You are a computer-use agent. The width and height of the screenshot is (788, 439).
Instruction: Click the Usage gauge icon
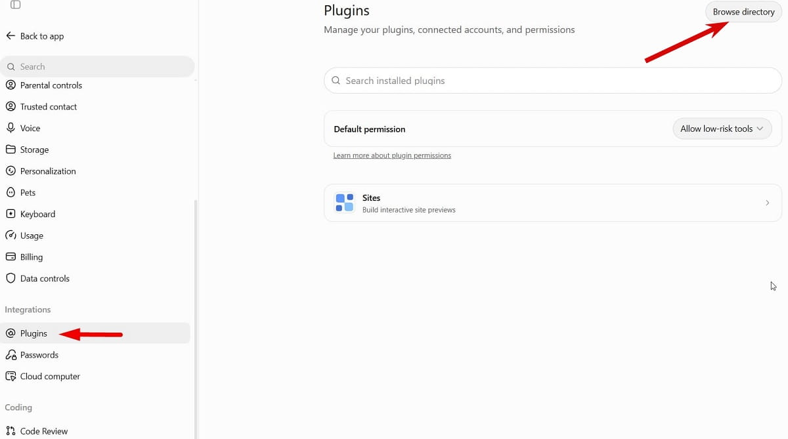click(x=11, y=236)
